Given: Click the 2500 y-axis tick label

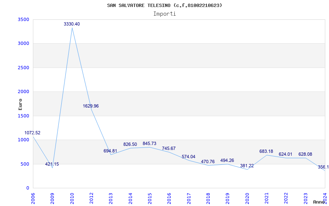Looking at the screenshot, I should click(24, 68).
